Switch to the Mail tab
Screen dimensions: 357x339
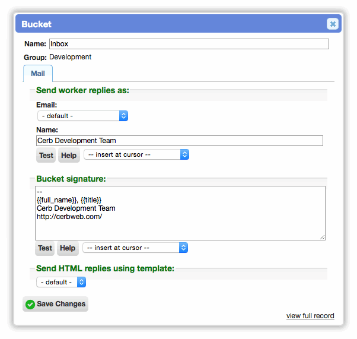click(38, 74)
